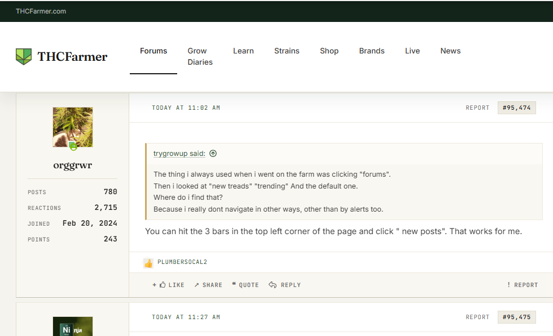
Task: Open the Strains menu item
Action: coord(287,51)
